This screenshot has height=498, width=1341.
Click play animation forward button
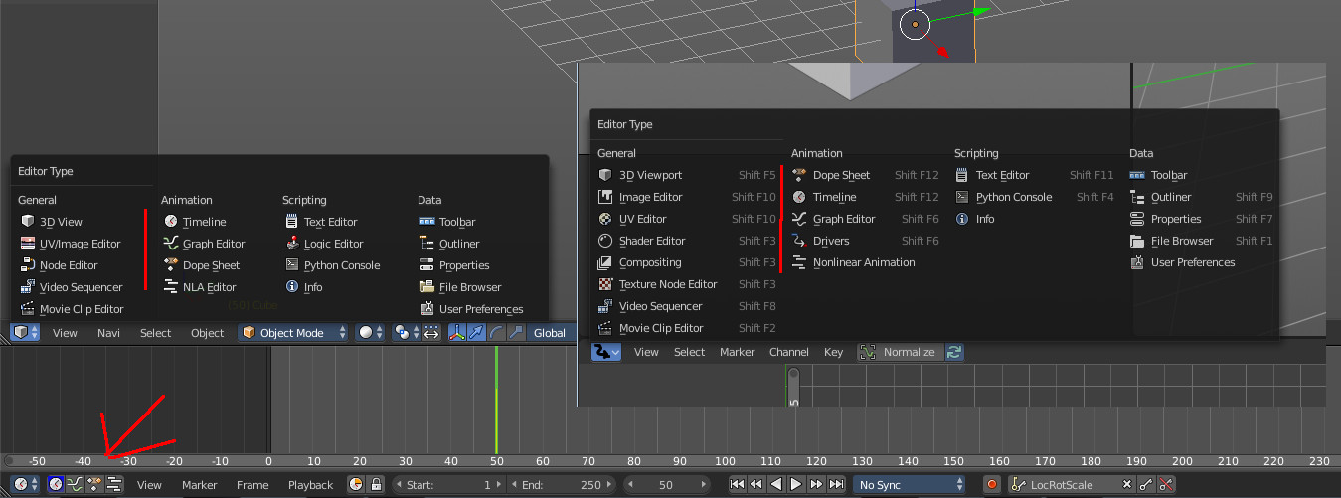pyautogui.click(x=796, y=484)
